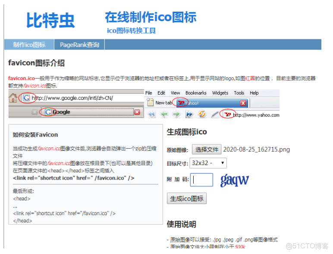Click the grey close icon on the inactive tab

[35, 112]
